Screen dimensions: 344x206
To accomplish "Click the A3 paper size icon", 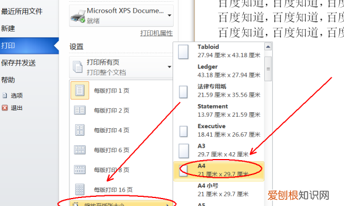I will (183, 151).
